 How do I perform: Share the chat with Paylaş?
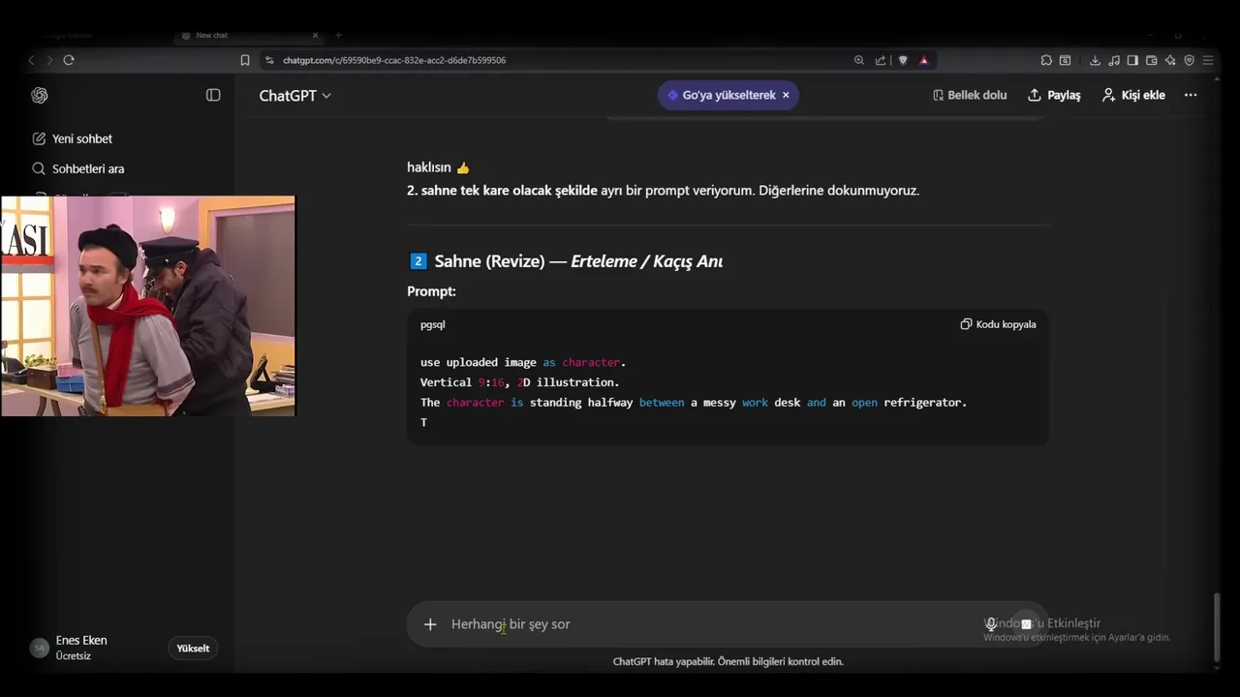[1054, 95]
